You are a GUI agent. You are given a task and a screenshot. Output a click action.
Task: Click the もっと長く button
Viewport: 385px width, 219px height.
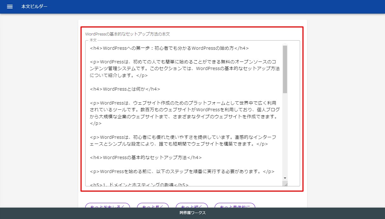point(153,205)
